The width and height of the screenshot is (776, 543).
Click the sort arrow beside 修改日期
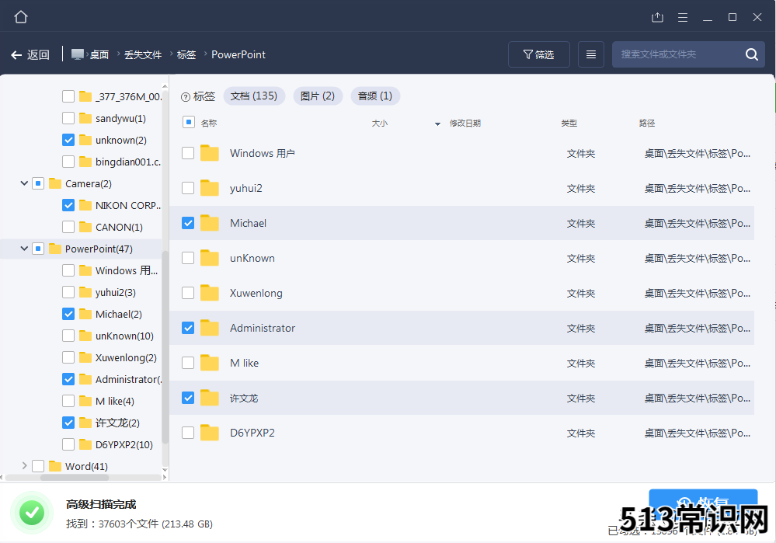[437, 124]
